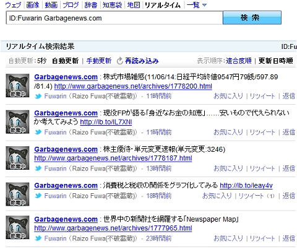
Task: Open Fuwarin profile on Newspaper Map tweet
Action: pos(55,238)
